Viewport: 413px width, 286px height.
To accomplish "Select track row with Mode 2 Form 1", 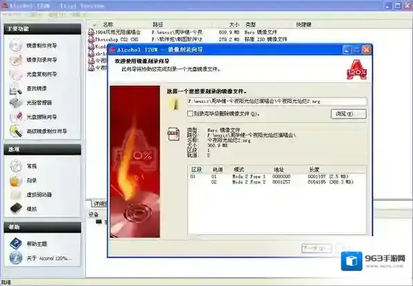I will click(276, 176).
